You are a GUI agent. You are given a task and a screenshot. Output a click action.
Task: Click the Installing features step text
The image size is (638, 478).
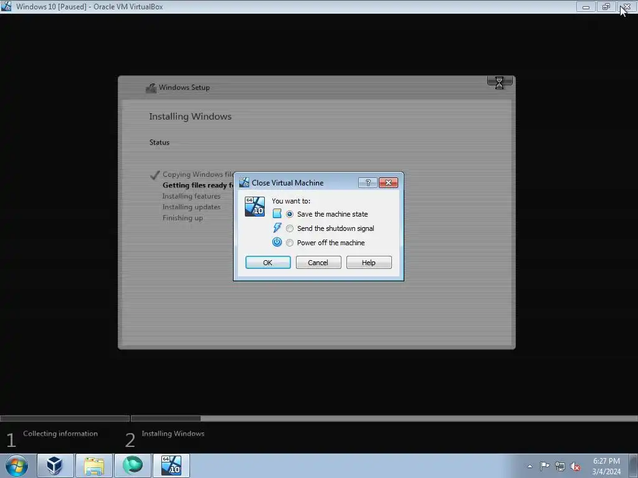click(x=191, y=196)
